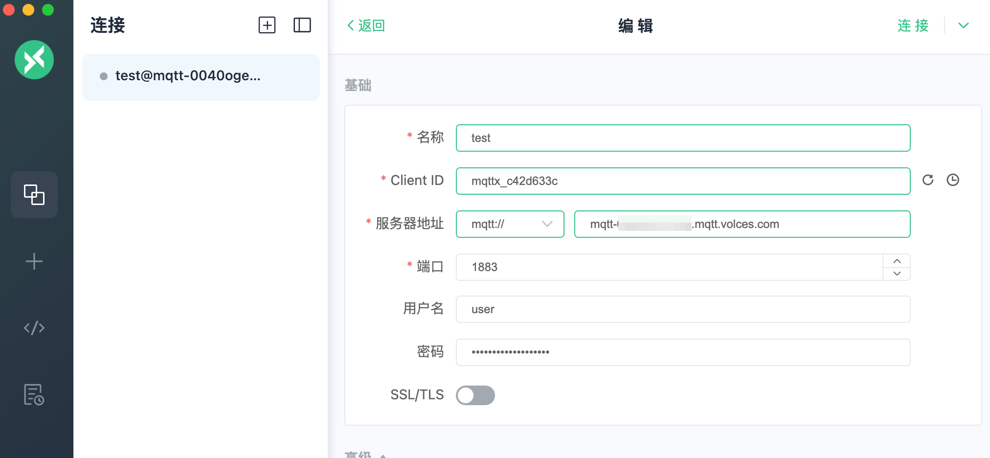The height and width of the screenshot is (458, 990).
Task: Click the 用户名 username field
Action: coord(683,309)
